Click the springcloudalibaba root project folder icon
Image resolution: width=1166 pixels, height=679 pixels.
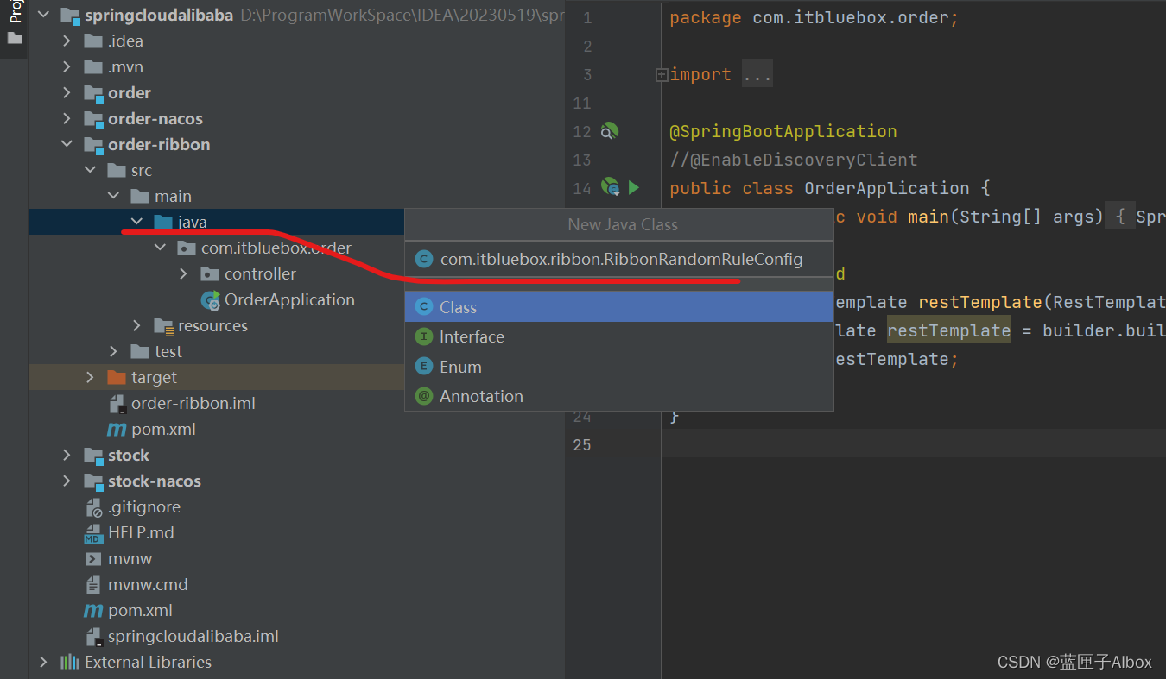[x=70, y=16]
